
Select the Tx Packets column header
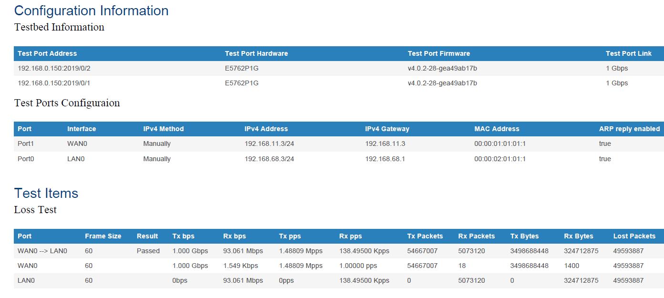coord(425,236)
